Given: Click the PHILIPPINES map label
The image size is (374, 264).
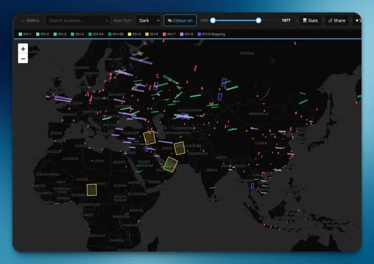Looking at the screenshot, I should 294,189.
